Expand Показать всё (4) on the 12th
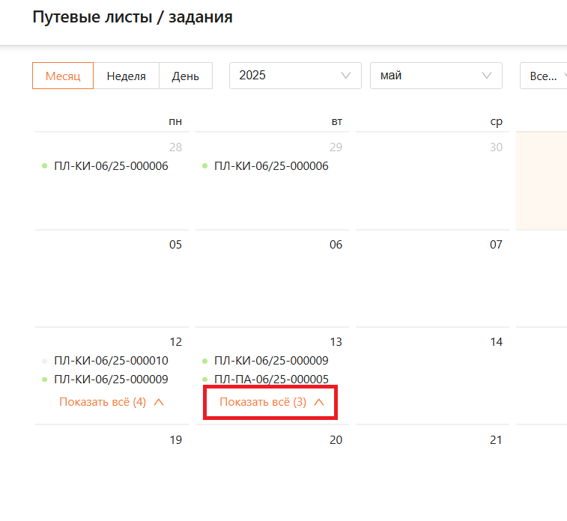The image size is (567, 521). 111,402
